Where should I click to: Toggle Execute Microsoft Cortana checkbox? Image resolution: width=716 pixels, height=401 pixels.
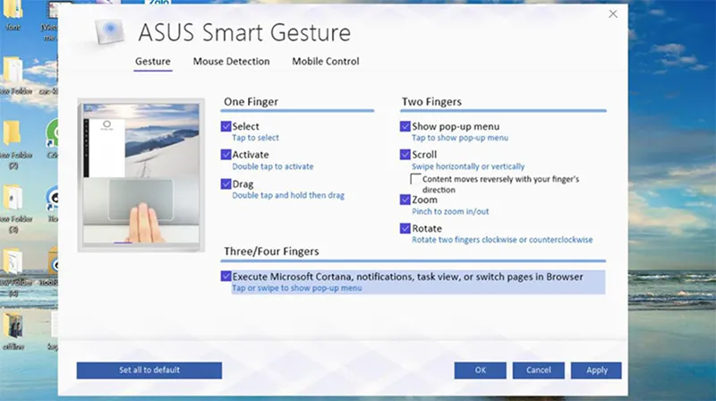tap(226, 276)
